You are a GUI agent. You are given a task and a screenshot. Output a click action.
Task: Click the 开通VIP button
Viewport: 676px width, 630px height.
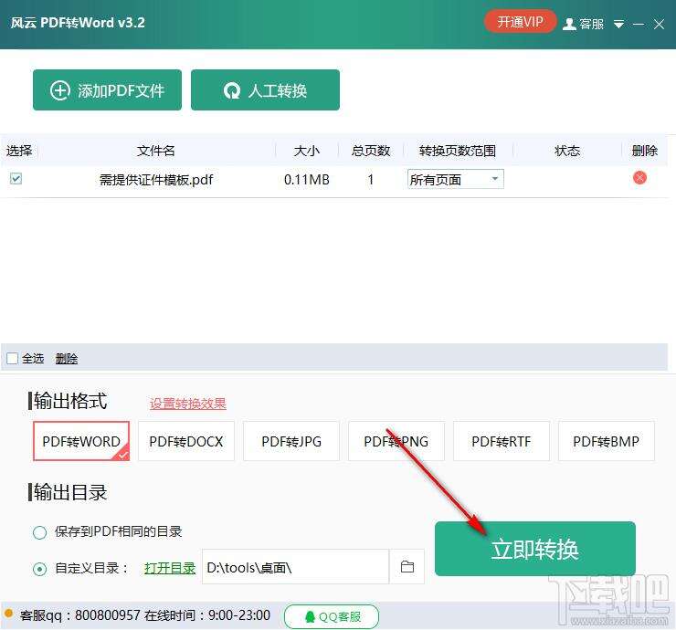click(x=520, y=22)
